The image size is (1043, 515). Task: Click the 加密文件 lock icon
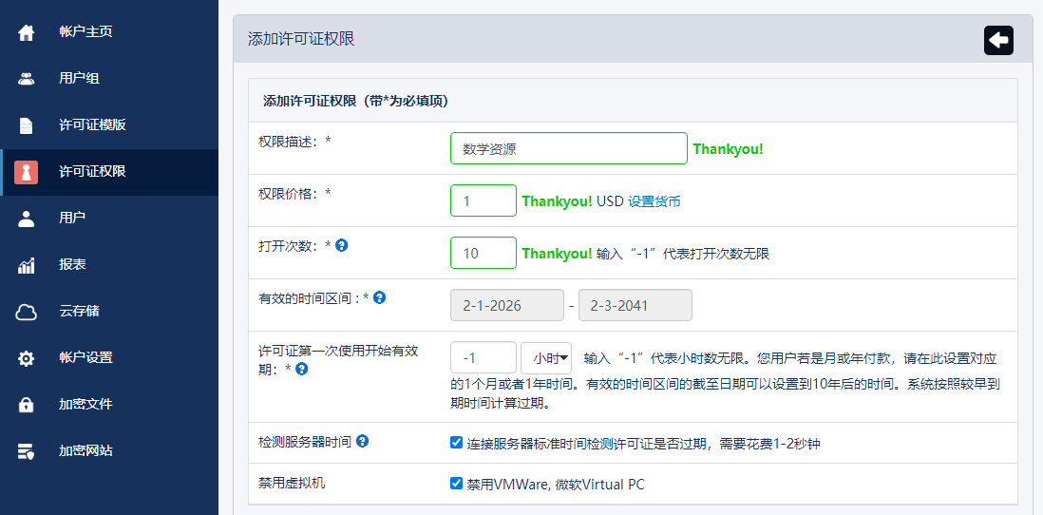click(27, 405)
